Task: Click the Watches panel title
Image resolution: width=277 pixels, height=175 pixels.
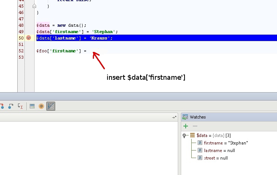Action: [x=198, y=117]
